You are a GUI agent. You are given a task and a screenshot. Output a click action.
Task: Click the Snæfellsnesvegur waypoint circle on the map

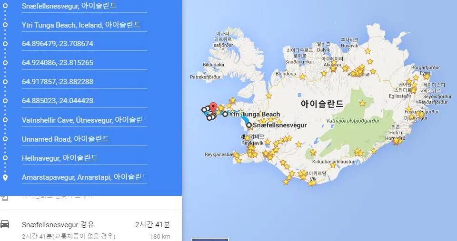tap(248, 125)
